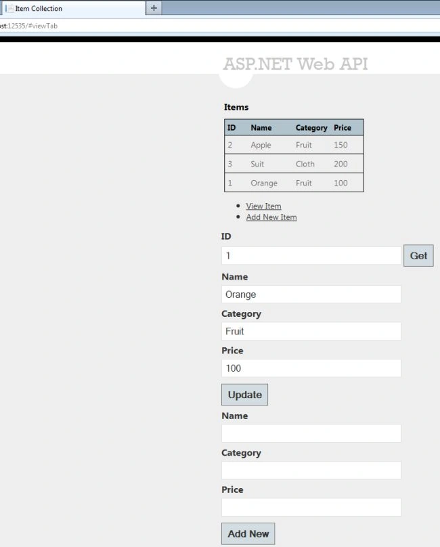The height and width of the screenshot is (547, 440).
Task: Edit the Name field containing Orange
Action: click(x=311, y=294)
